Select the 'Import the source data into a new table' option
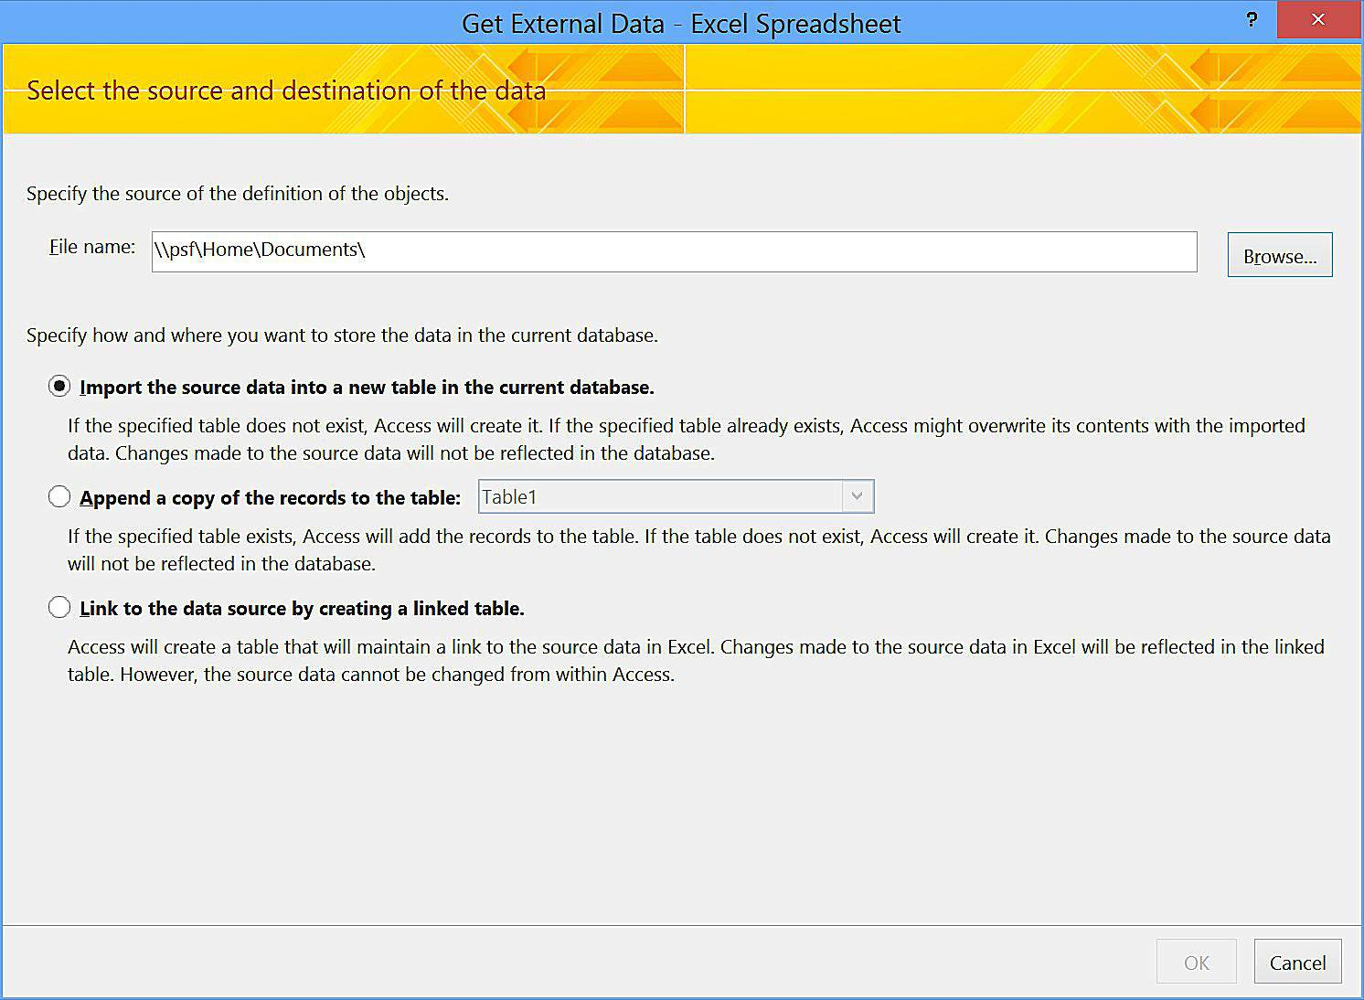 [x=59, y=387]
